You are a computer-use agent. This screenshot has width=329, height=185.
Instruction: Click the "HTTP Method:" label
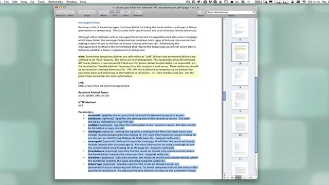87,102
